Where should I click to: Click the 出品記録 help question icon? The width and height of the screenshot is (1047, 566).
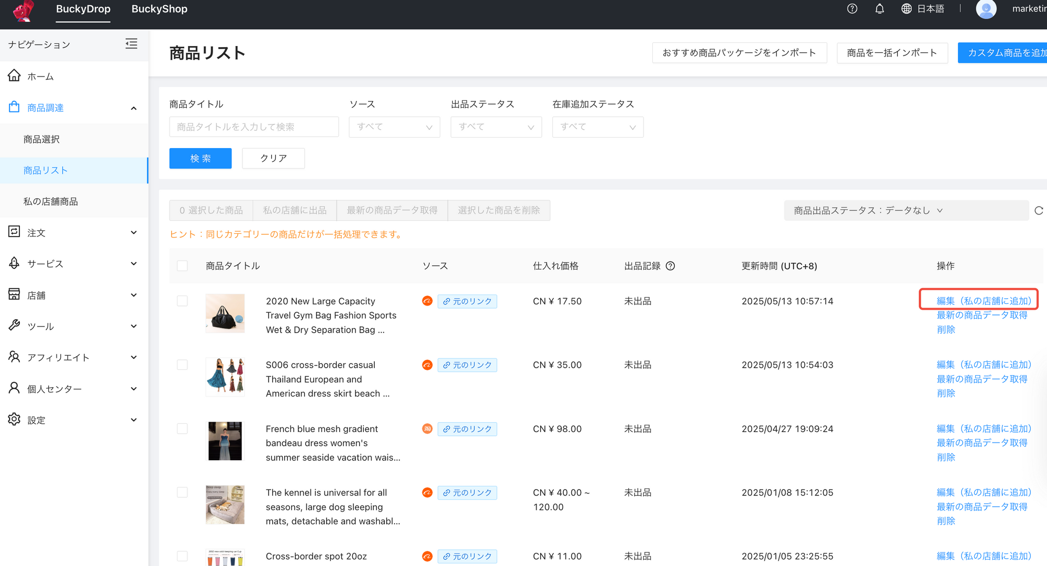click(670, 266)
